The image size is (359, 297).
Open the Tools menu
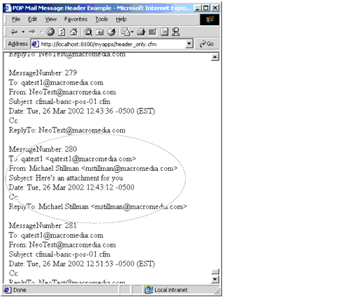(x=101, y=20)
